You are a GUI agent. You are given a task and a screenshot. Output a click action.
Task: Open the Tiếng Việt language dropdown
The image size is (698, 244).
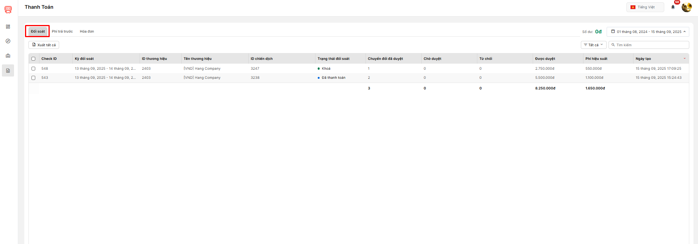645,7
